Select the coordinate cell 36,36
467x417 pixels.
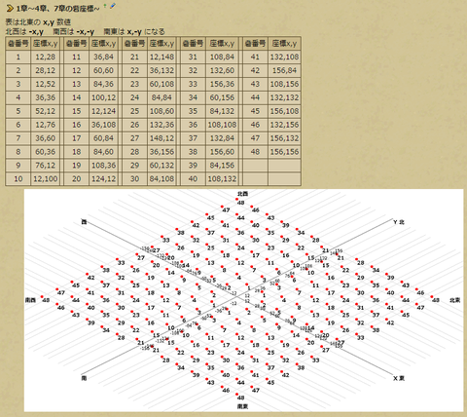coord(46,97)
